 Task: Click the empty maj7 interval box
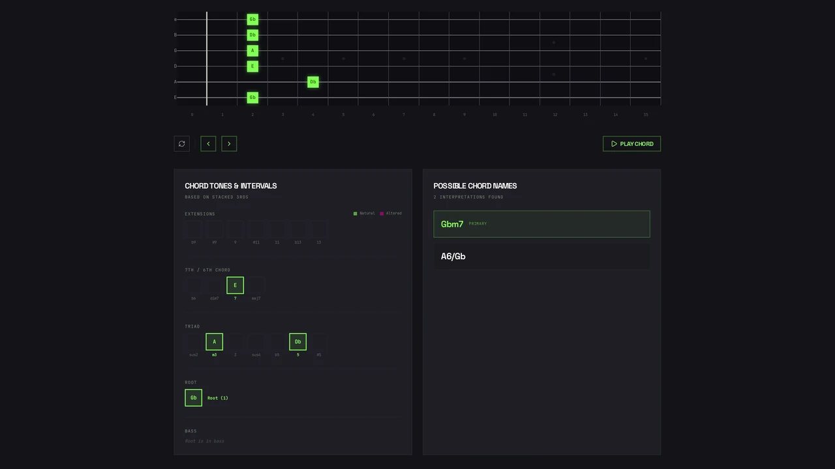[x=256, y=285]
